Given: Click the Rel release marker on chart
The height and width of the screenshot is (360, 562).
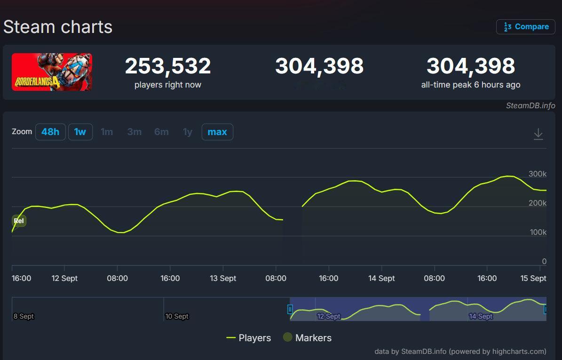Looking at the screenshot, I should tap(19, 221).
